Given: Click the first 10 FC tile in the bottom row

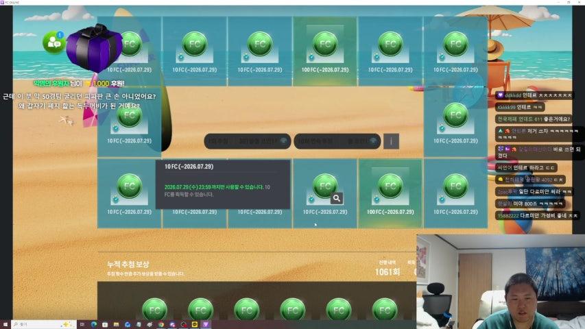Looking at the screenshot, I should point(129,193).
